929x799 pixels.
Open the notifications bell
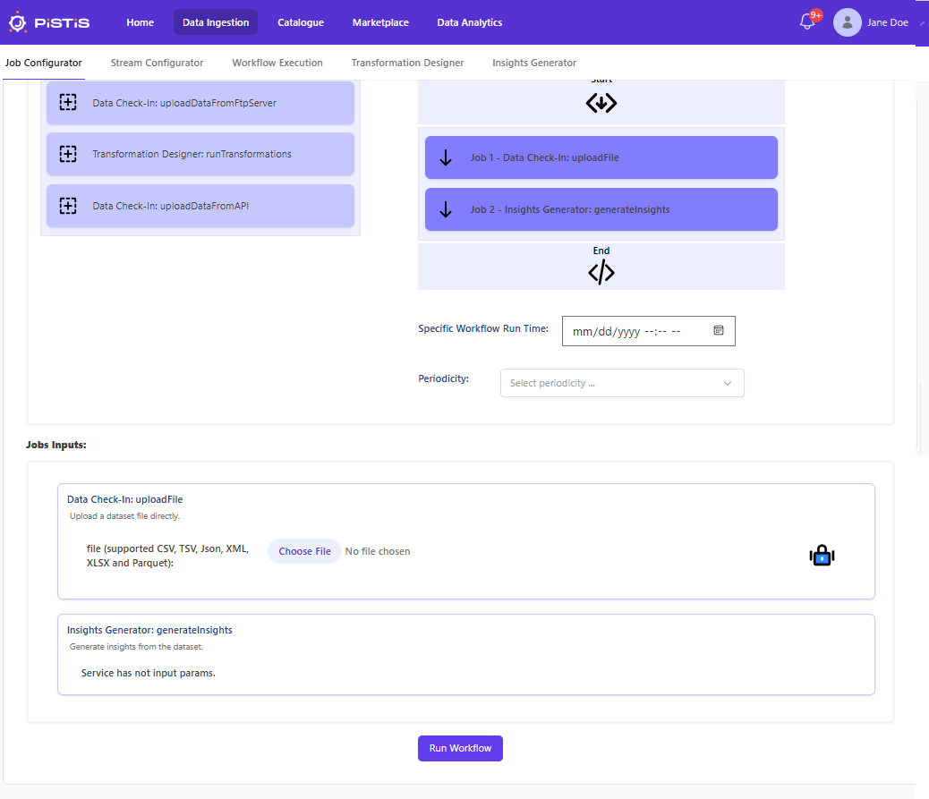pyautogui.click(x=806, y=22)
